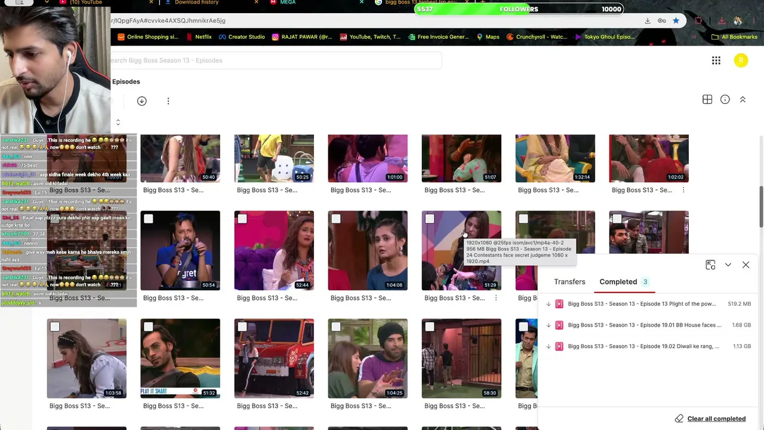Switch to the Completed tab
Image resolution: width=764 pixels, height=430 pixels.
click(624, 282)
